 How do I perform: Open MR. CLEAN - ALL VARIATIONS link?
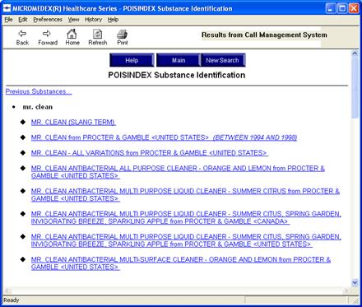(x=150, y=153)
